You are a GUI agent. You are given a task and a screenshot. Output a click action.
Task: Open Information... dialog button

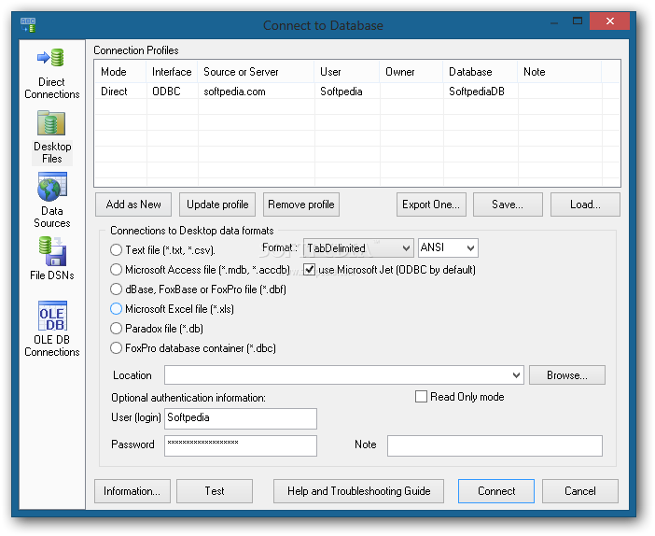point(132,491)
